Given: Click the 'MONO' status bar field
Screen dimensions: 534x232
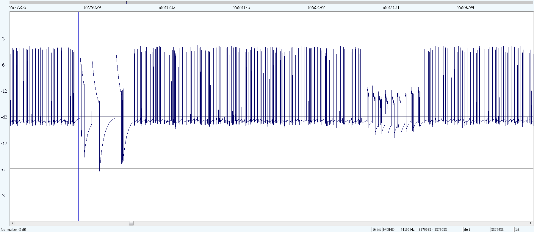Looking at the screenshot, I should pos(391,230).
